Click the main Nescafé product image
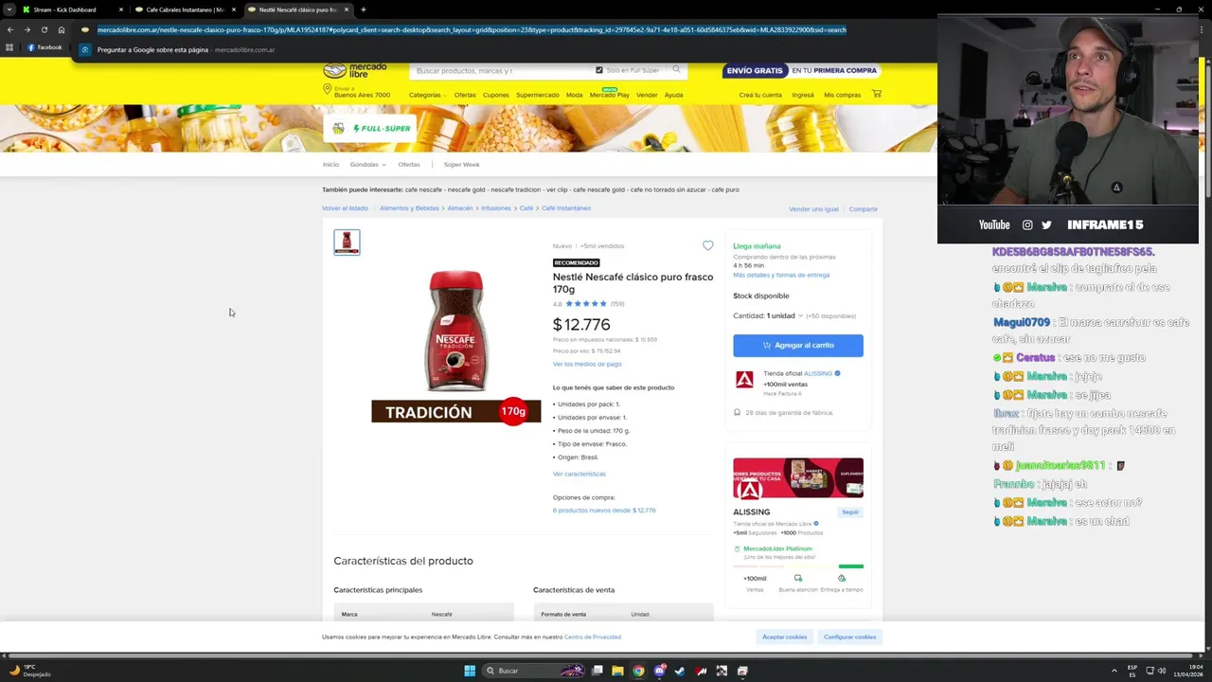 pos(456,346)
